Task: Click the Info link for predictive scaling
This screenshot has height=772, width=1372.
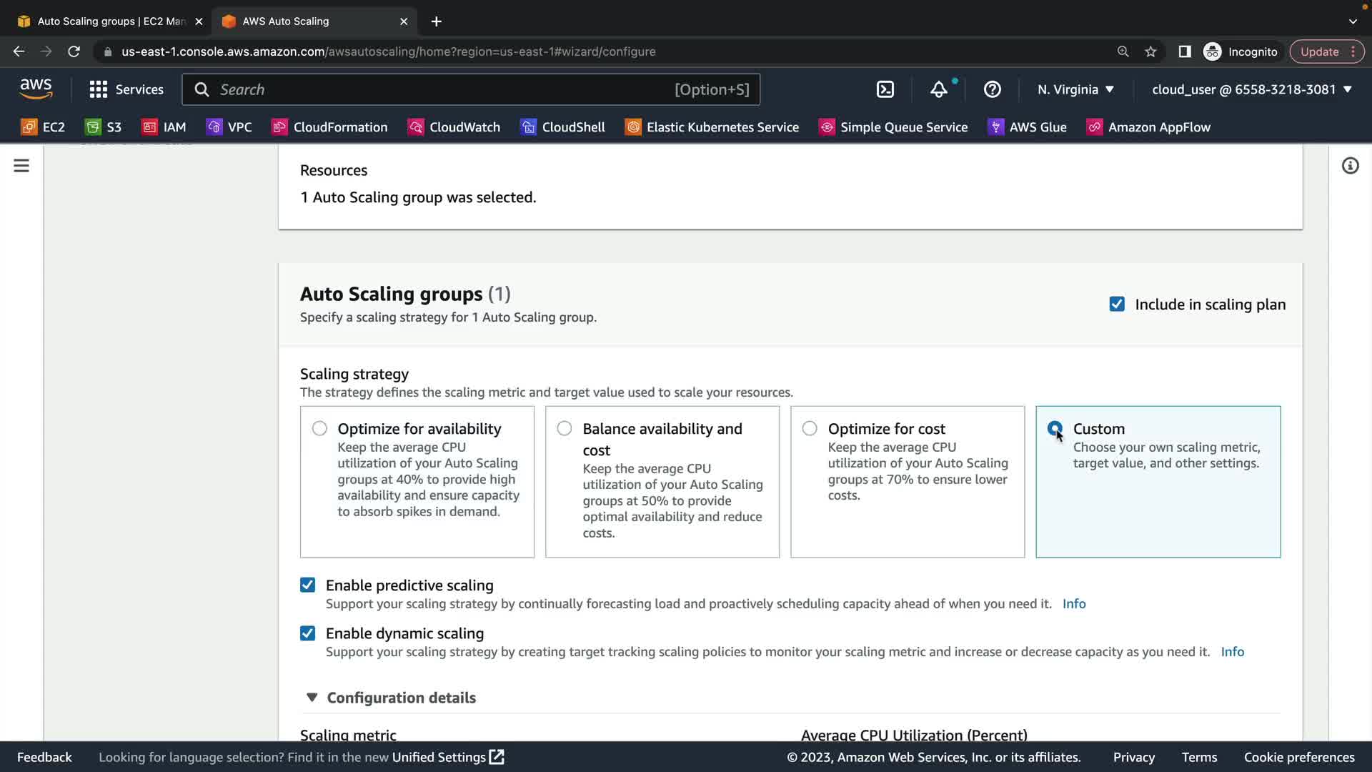Action: (1073, 604)
